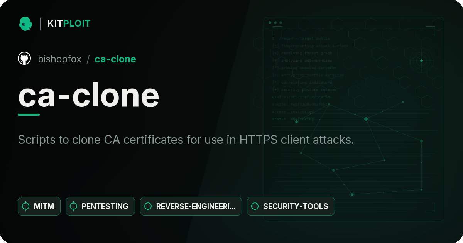Open the ca-clone repository link
This screenshot has height=243, width=463.
point(115,59)
